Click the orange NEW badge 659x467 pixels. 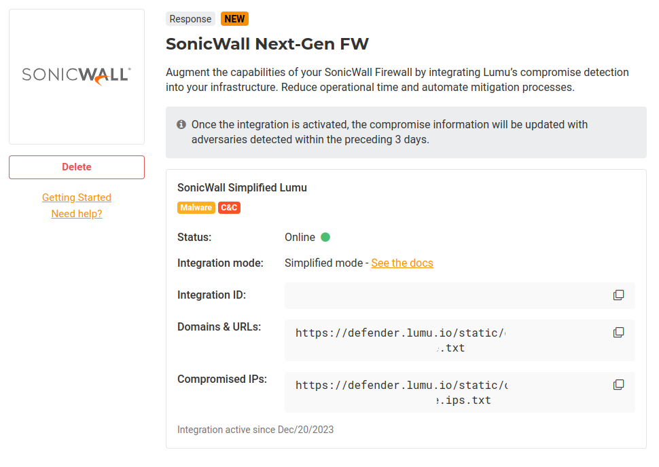click(235, 19)
